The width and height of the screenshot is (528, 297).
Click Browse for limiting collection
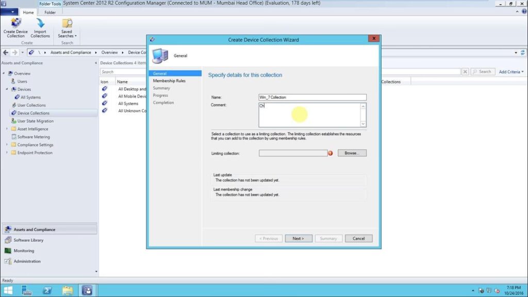(x=352, y=153)
